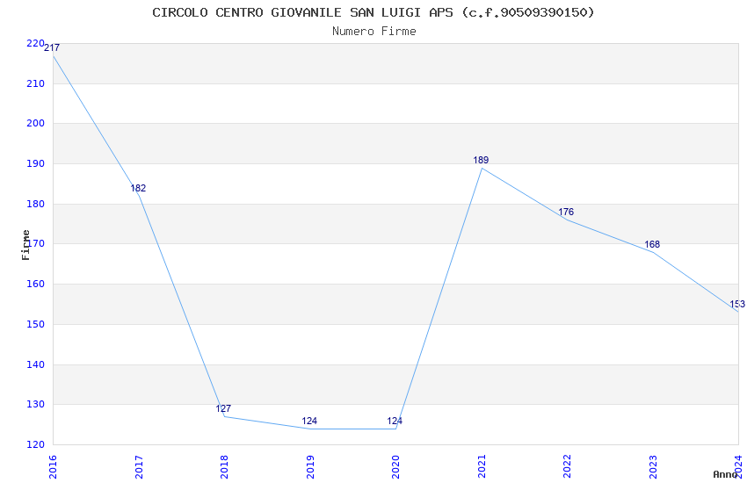Click the data label 127
747x483 pixels.
[223, 408]
